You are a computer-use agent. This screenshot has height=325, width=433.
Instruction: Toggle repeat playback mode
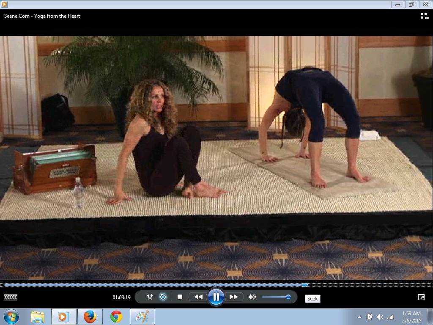pyautogui.click(x=163, y=297)
